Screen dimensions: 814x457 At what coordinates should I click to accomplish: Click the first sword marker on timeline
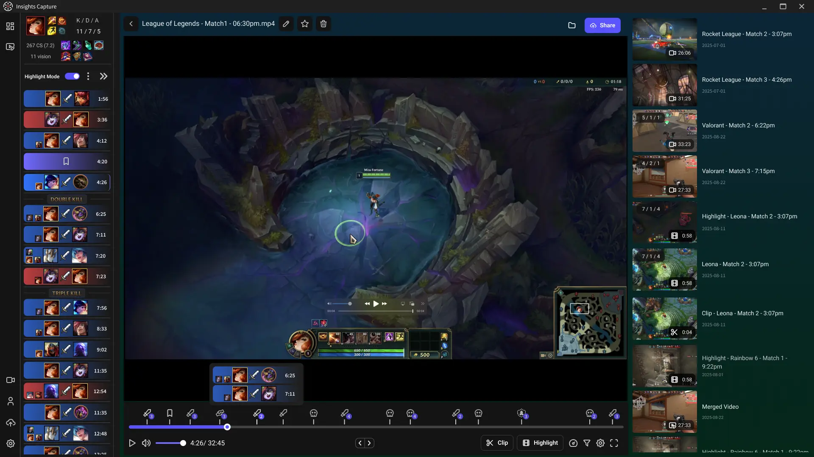pyautogui.click(x=148, y=413)
